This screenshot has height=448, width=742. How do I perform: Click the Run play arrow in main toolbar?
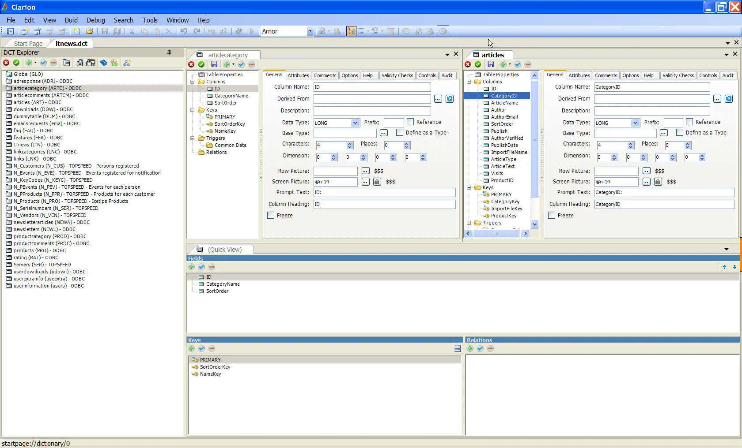(252, 31)
